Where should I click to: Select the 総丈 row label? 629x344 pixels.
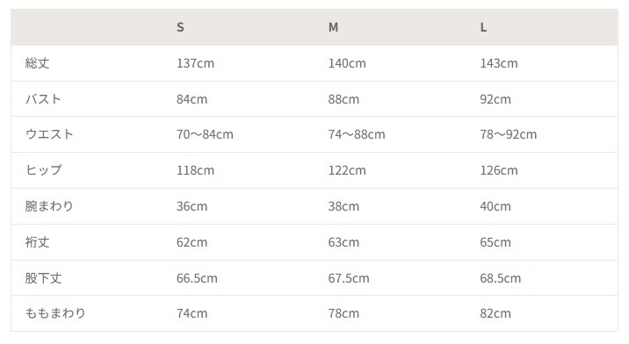[37, 63]
